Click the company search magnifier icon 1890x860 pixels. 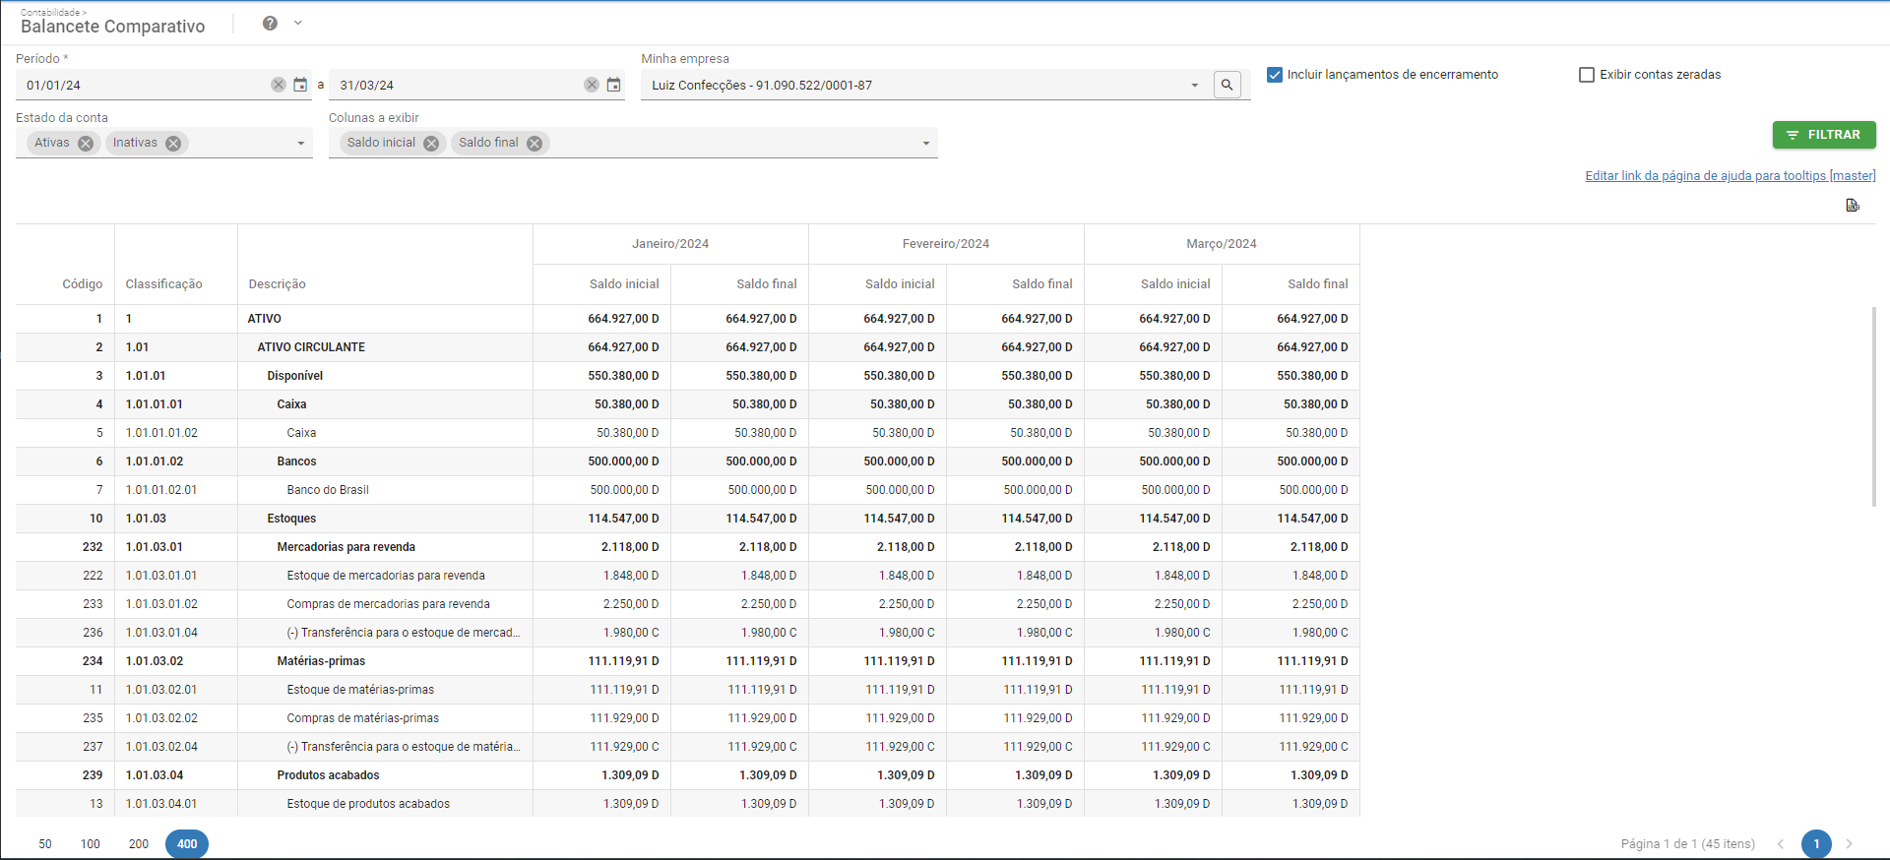pos(1227,85)
